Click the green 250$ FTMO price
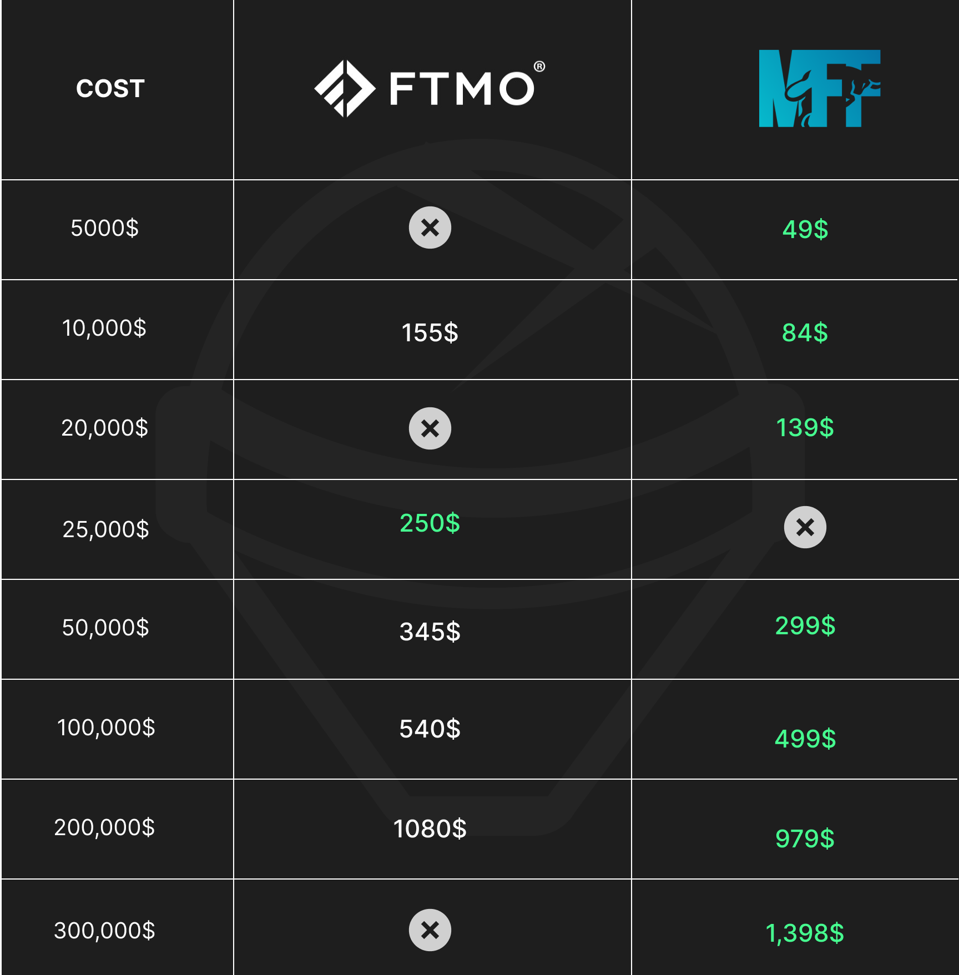Screen dimensions: 959x975 [x=430, y=523]
